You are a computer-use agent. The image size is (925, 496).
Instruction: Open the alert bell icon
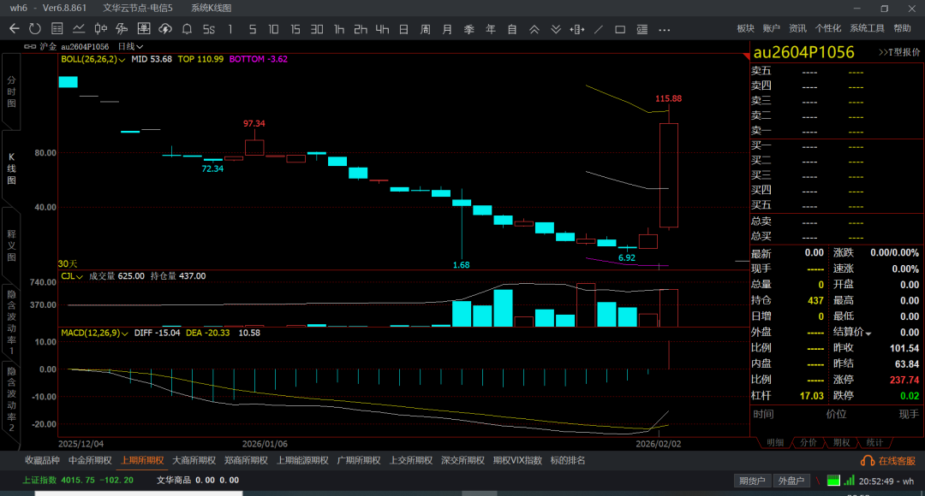click(187, 28)
